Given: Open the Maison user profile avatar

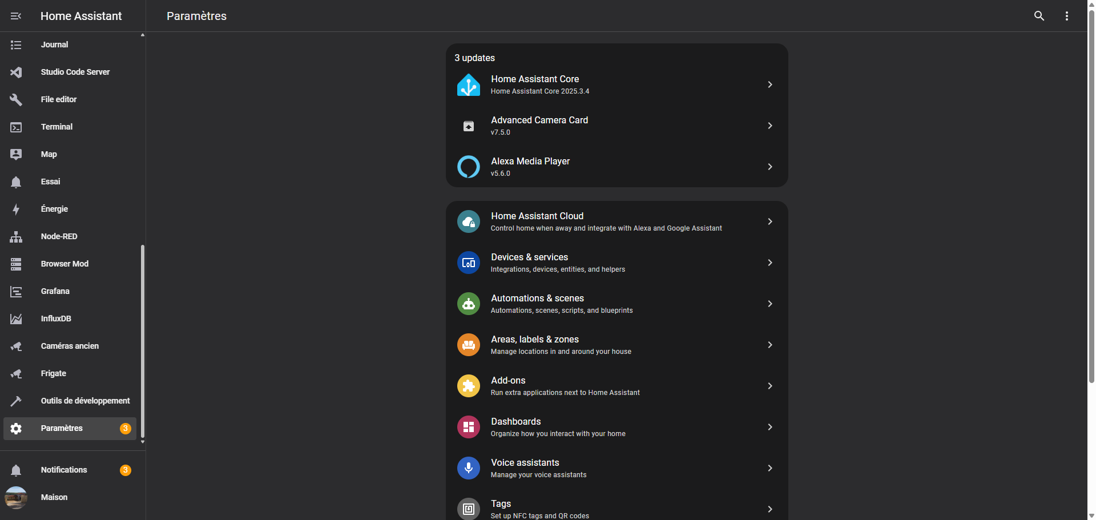Looking at the screenshot, I should tap(16, 497).
